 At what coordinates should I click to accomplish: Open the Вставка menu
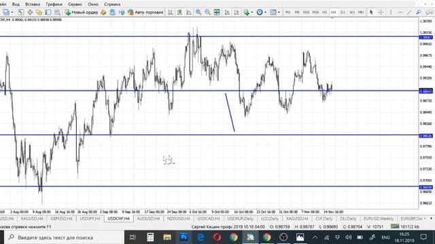33,4
